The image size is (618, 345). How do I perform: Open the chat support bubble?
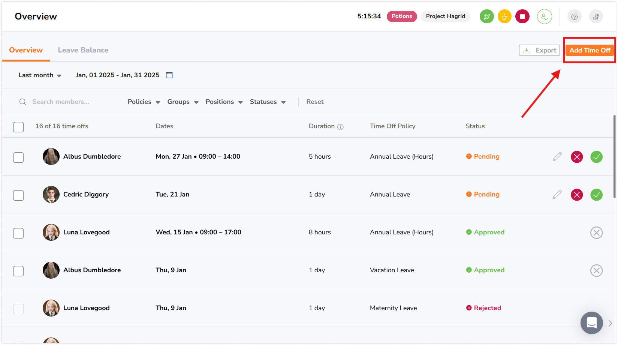[591, 322]
